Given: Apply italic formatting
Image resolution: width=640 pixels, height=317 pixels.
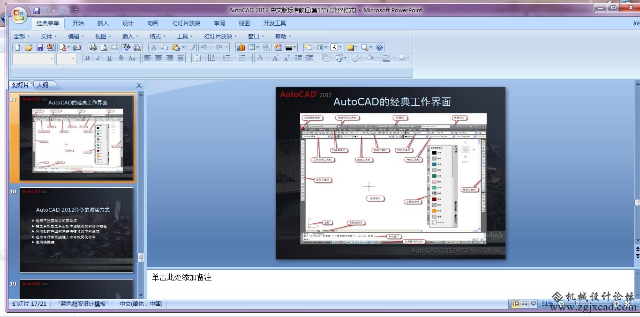Looking at the screenshot, I should click(98, 58).
